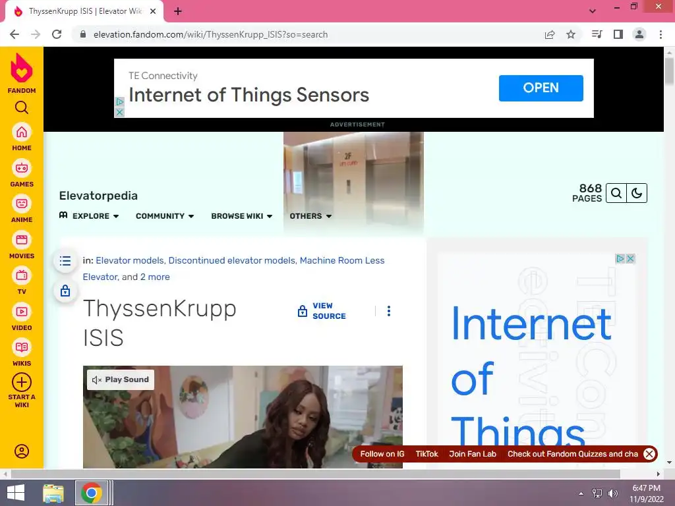The height and width of the screenshot is (506, 675).
Task: Open the tab search chevron
Action: [593, 11]
